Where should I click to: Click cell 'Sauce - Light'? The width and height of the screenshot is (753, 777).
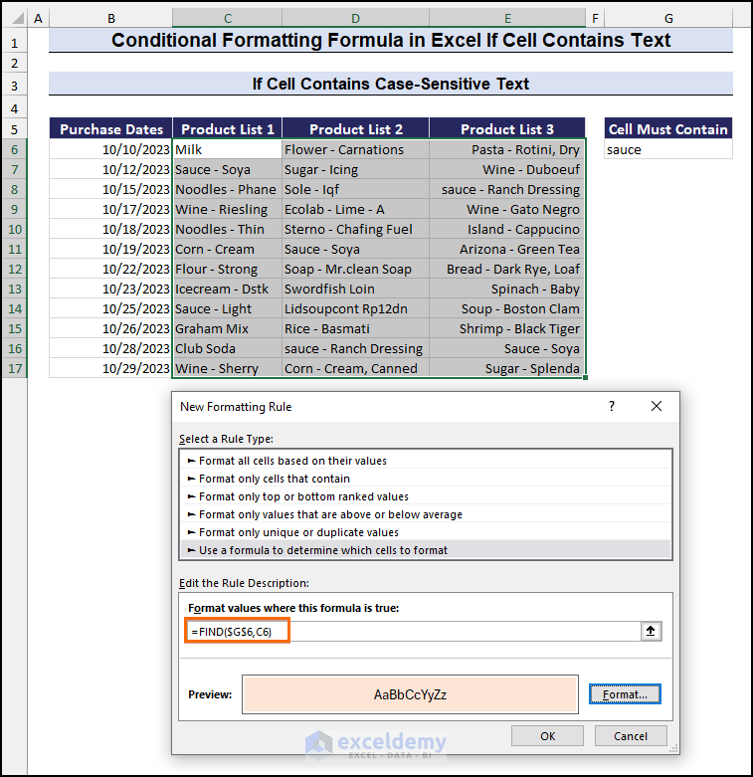(228, 308)
